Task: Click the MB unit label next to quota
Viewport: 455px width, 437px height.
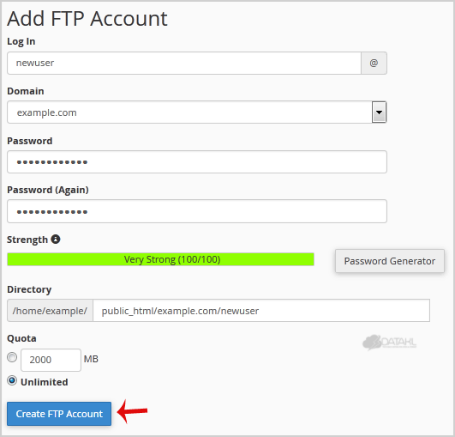Action: coord(91,359)
